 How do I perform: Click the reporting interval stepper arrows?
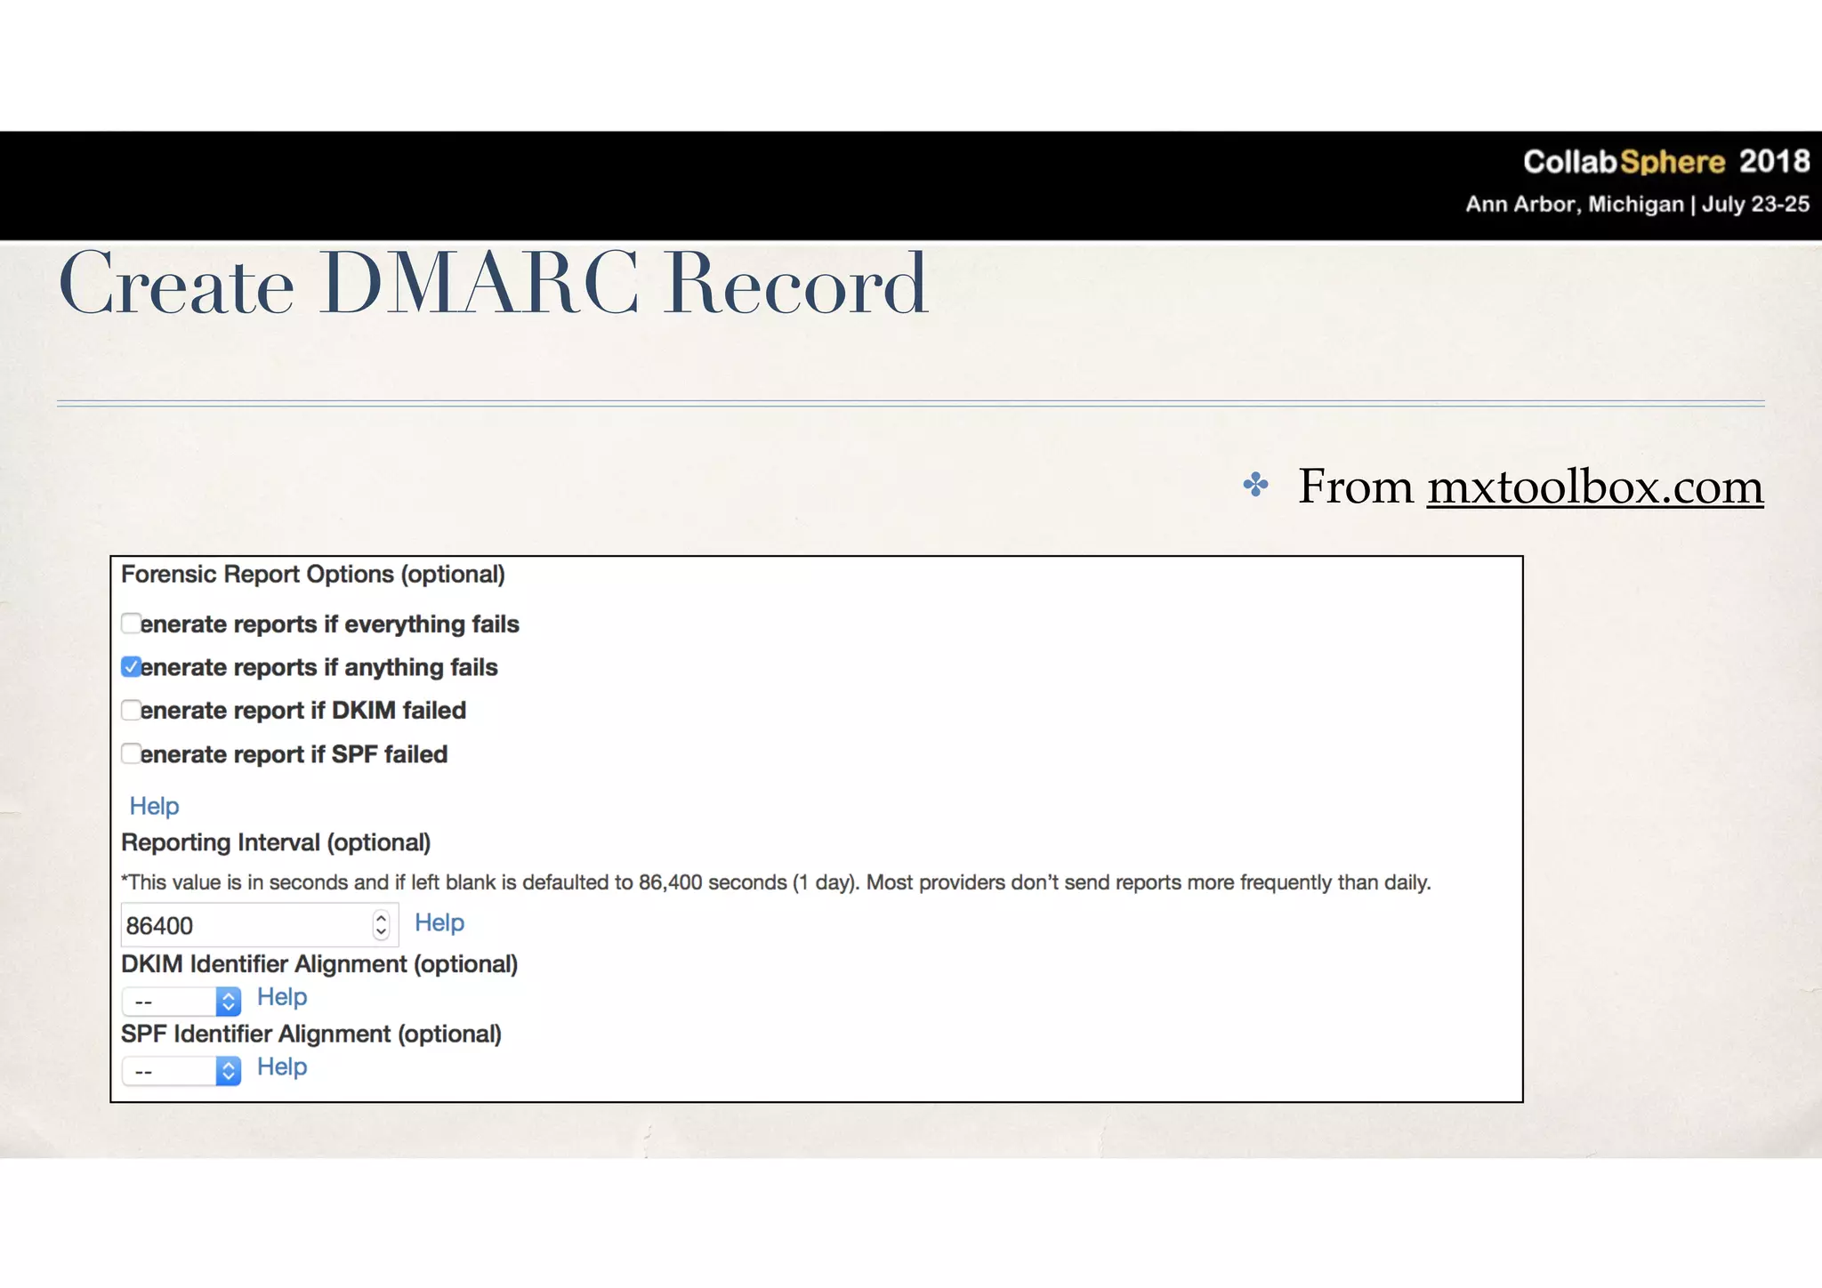pos(381,925)
